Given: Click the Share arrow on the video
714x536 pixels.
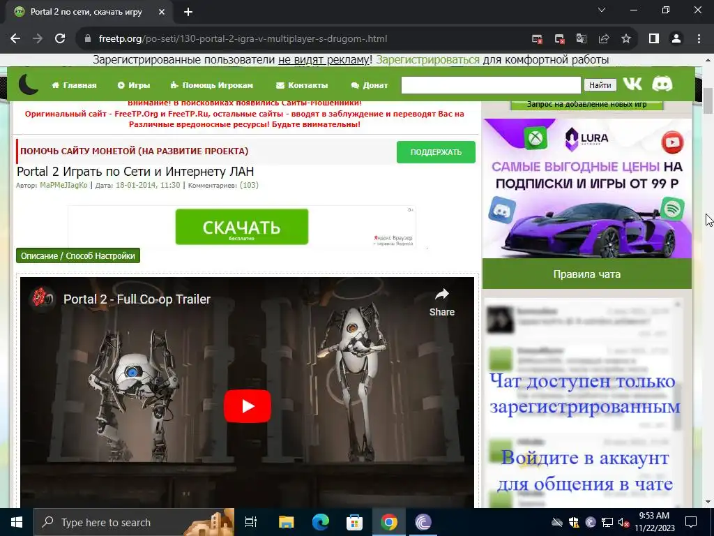Looking at the screenshot, I should (x=441, y=301).
